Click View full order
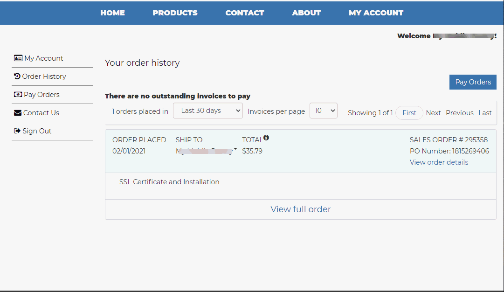This screenshot has height=292, width=504. pos(301,209)
